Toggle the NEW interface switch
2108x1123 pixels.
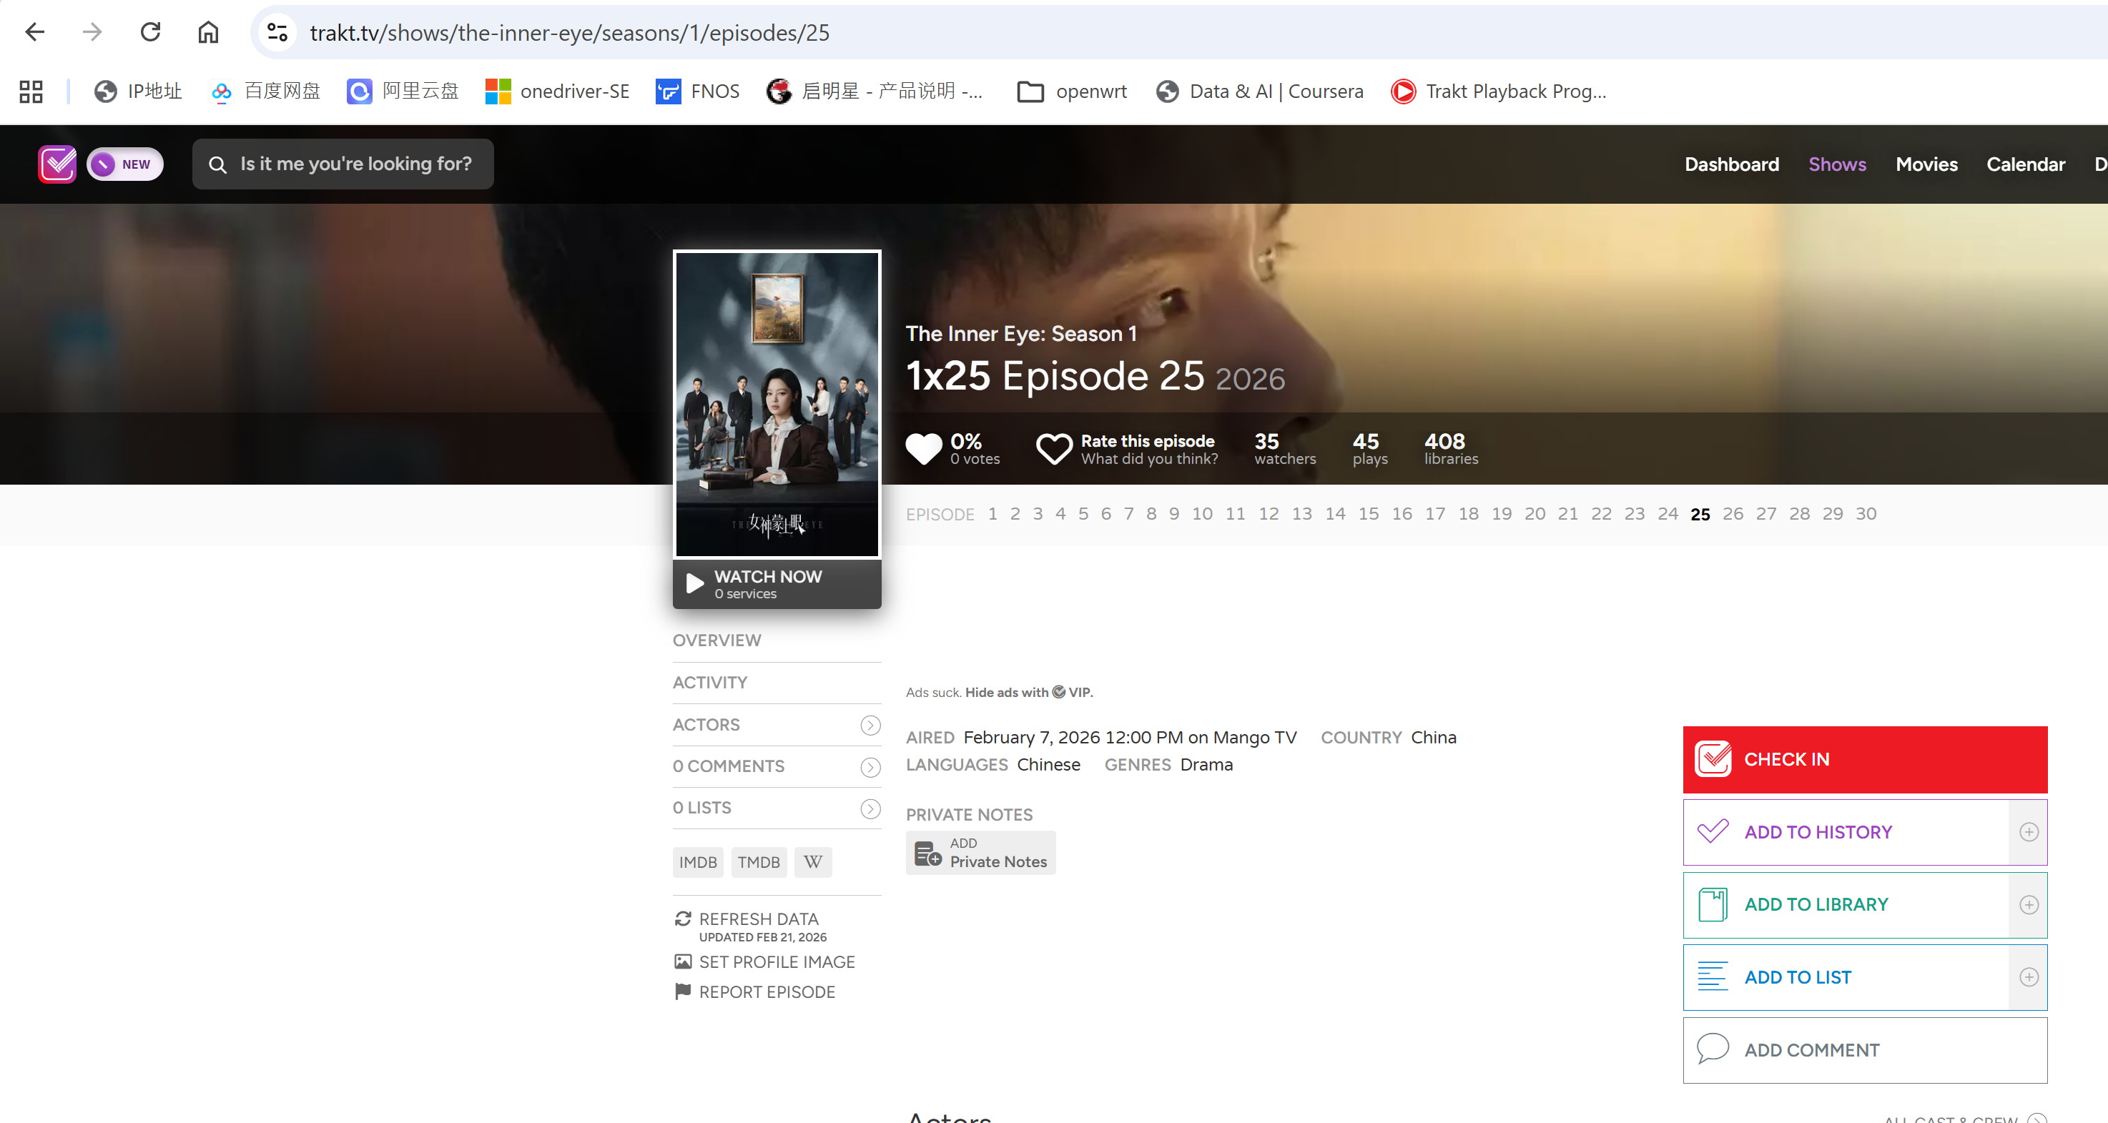pyautogui.click(x=124, y=164)
